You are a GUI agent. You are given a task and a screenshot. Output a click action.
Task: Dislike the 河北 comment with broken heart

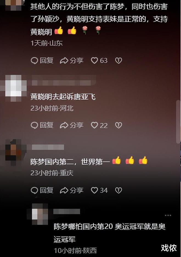click(x=118, y=125)
